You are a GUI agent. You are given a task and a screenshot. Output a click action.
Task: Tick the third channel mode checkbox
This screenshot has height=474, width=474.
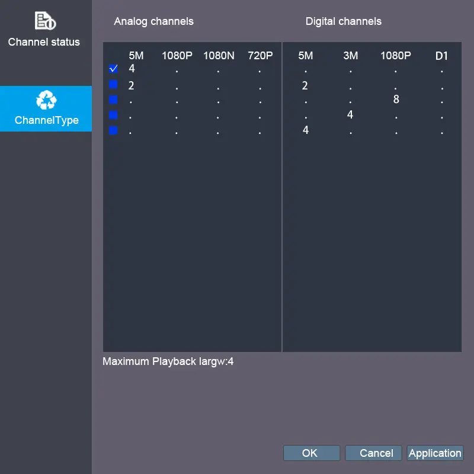point(113,100)
